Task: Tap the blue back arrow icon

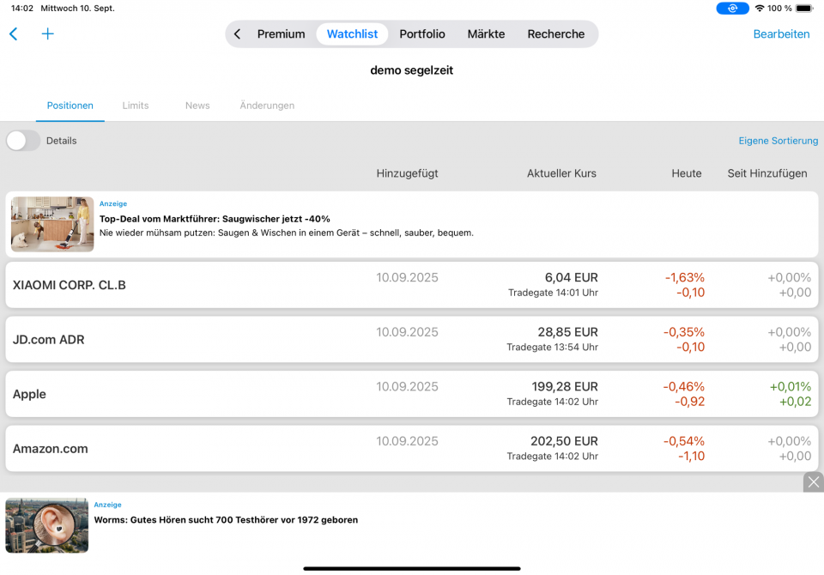Action: coord(14,34)
